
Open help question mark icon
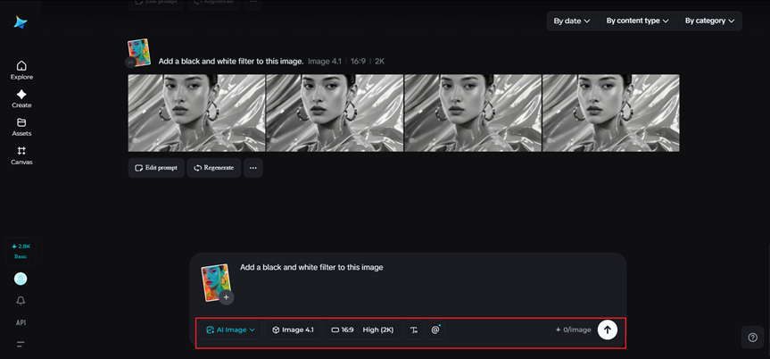point(752,337)
